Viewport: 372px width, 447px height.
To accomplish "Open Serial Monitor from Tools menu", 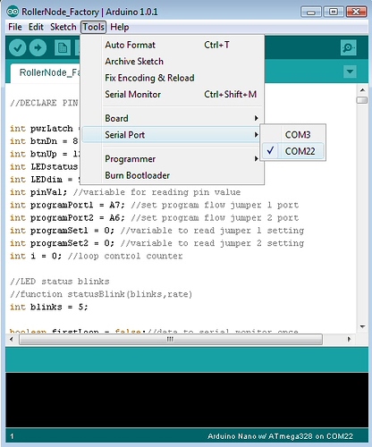I will pos(173,95).
